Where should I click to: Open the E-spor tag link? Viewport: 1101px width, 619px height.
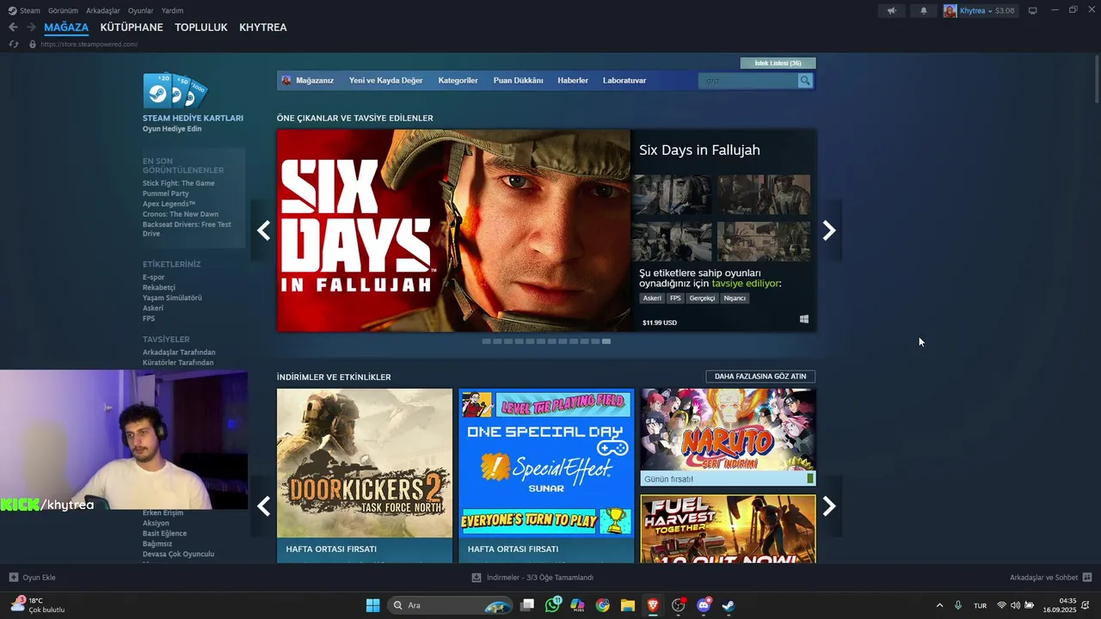[x=153, y=277]
